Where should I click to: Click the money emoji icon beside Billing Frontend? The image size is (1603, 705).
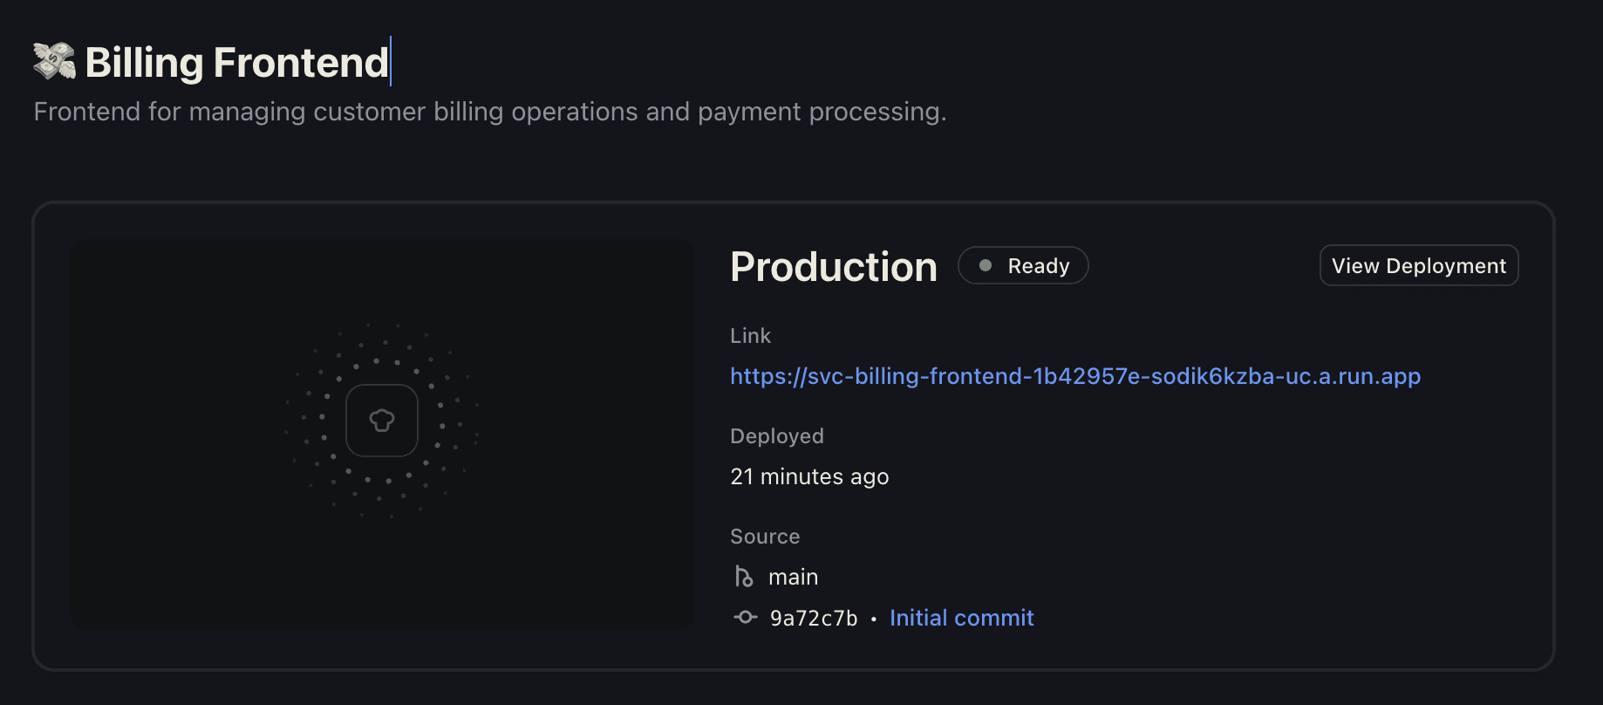point(54,62)
